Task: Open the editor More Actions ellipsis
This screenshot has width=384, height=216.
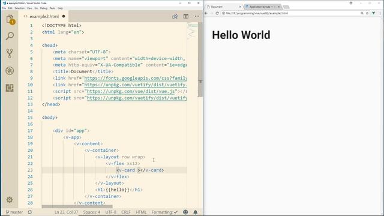Action: coord(197,16)
